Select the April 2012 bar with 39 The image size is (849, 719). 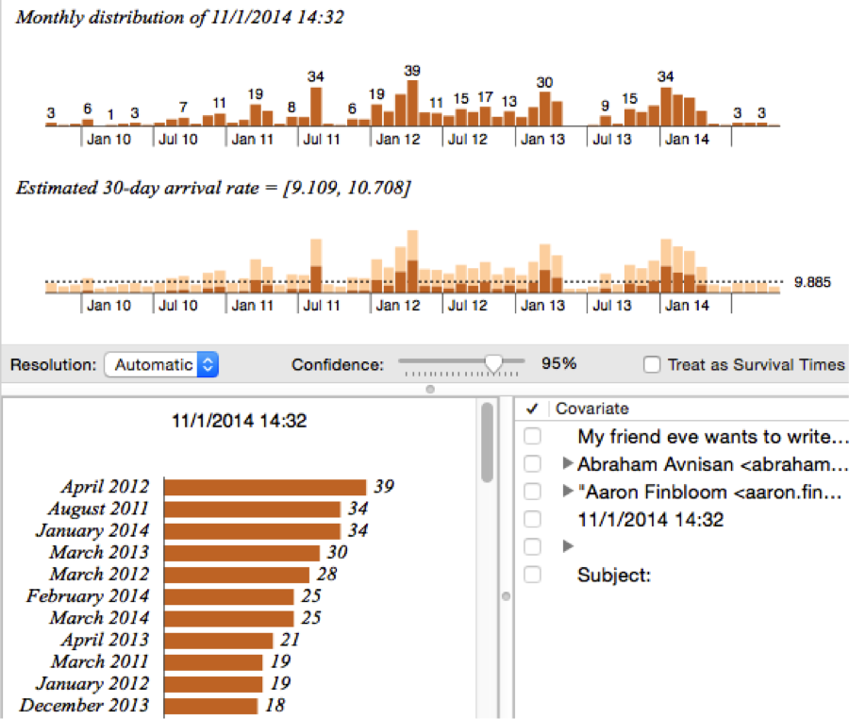tap(265, 487)
